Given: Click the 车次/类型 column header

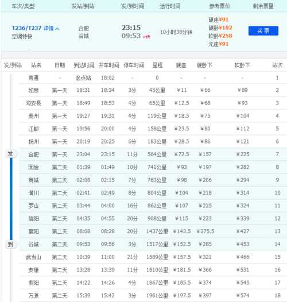Looking at the screenshot, I should (24, 6).
